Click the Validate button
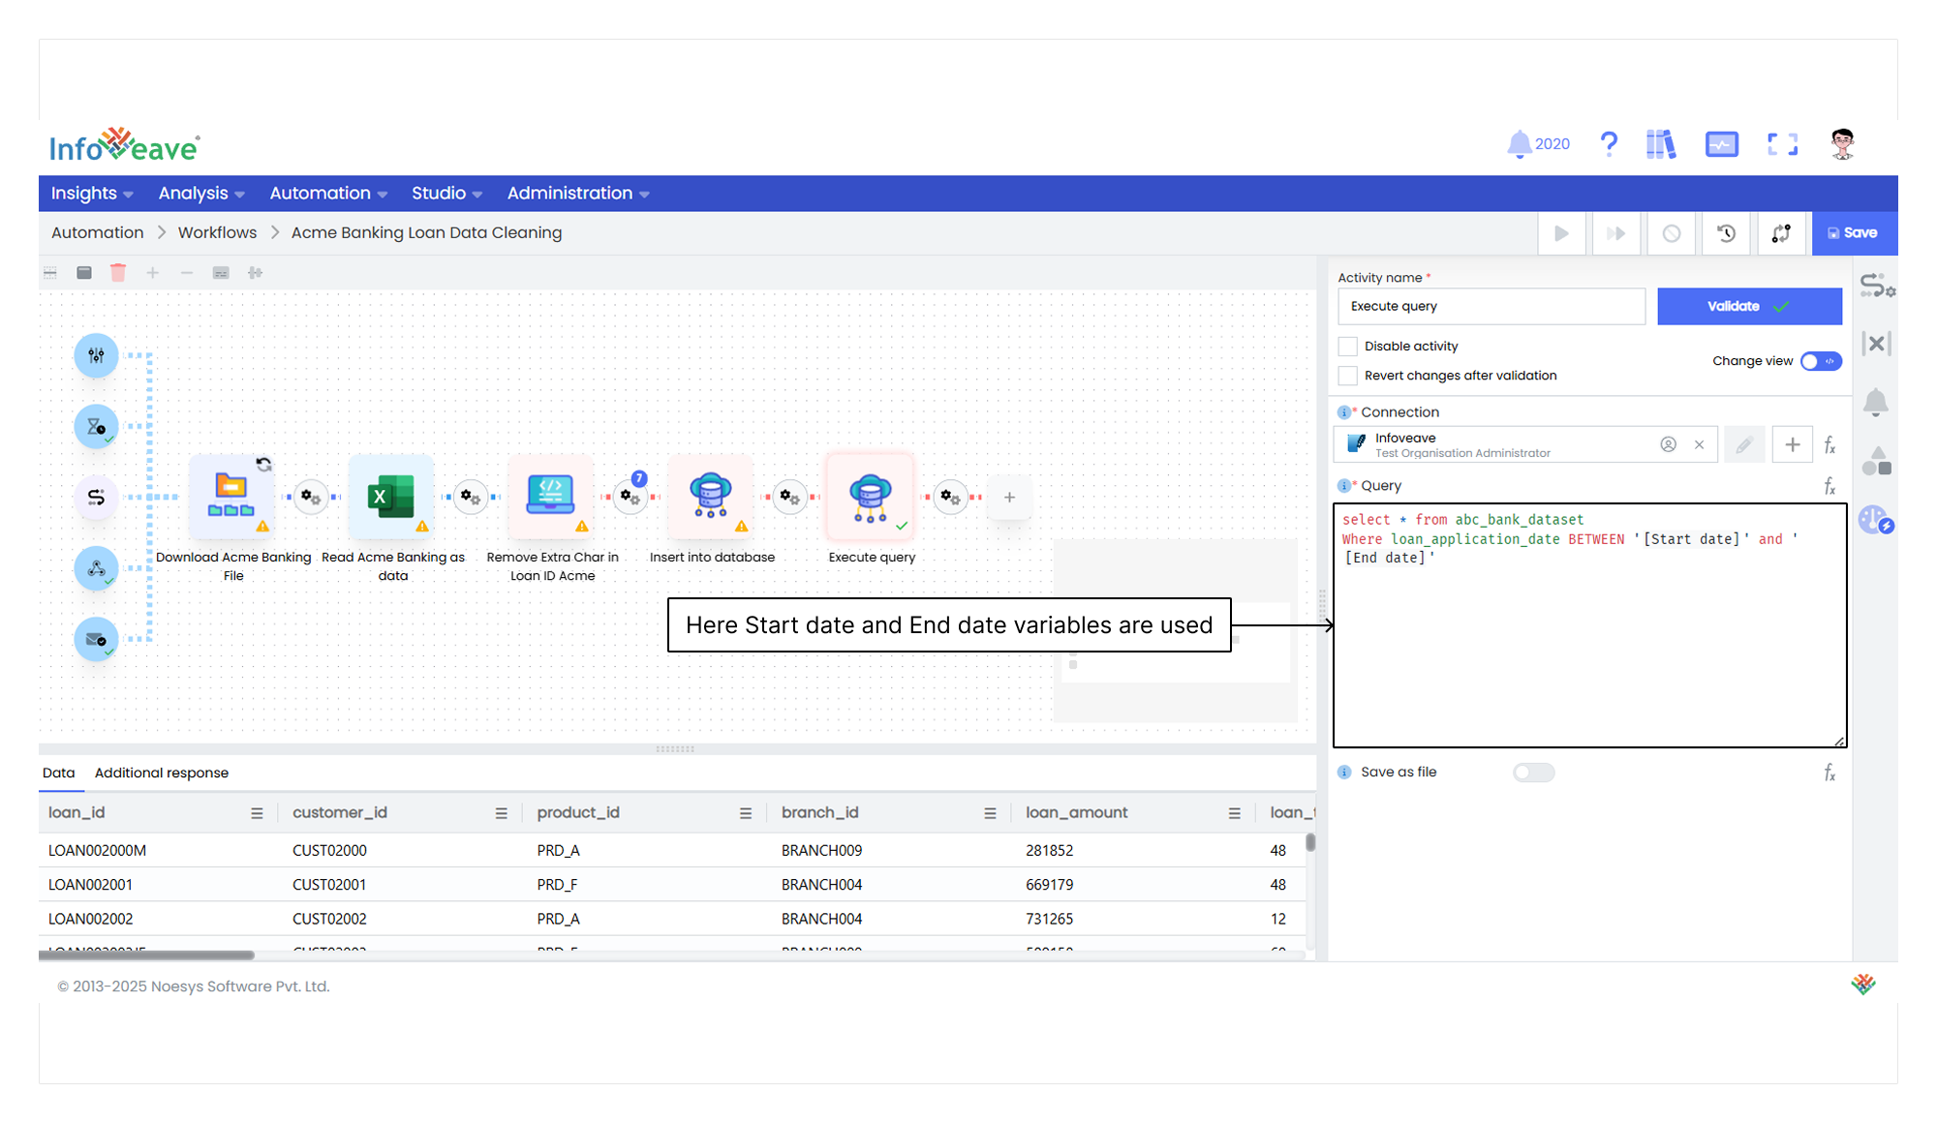Viewport: 1937px width, 1123px height. coord(1749,306)
